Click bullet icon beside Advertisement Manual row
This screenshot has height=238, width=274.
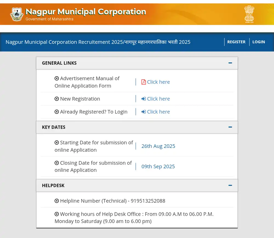(x=57, y=78)
